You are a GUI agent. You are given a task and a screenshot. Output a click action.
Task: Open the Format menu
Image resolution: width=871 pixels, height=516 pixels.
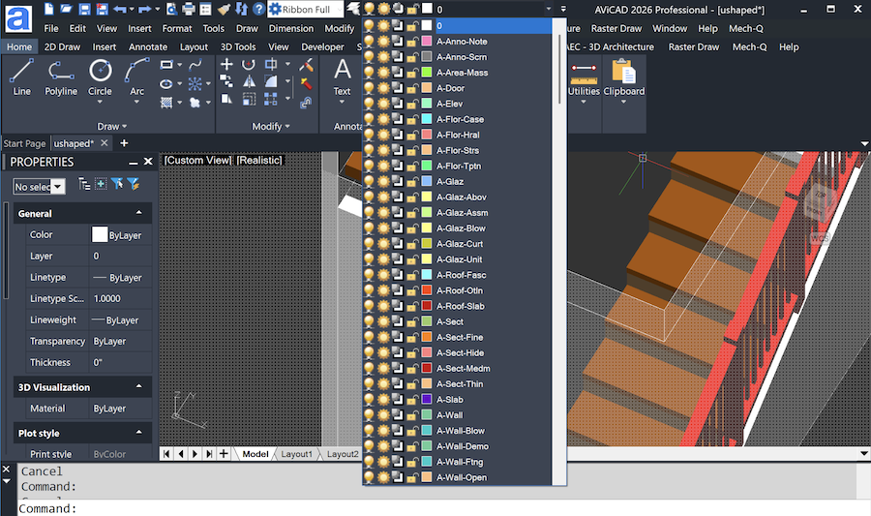[177, 28]
